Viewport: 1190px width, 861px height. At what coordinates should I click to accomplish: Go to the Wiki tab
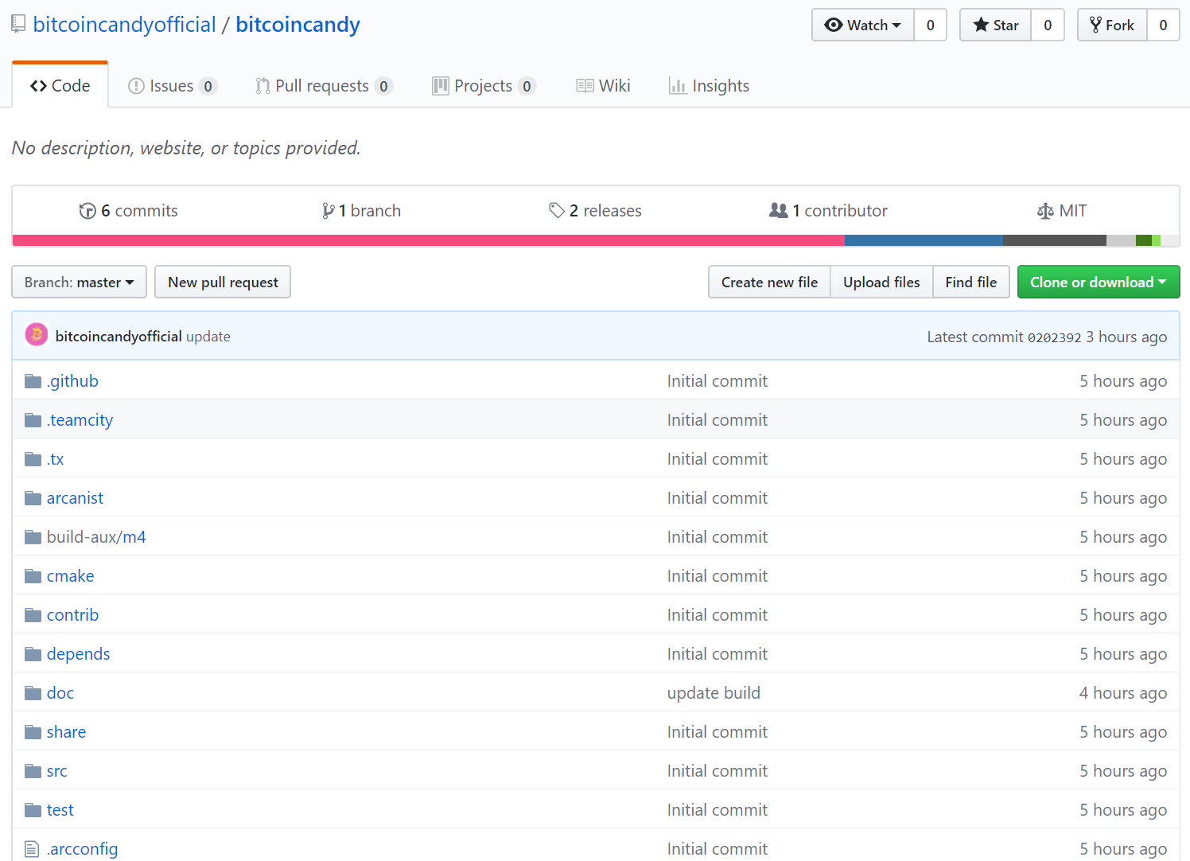coord(604,86)
